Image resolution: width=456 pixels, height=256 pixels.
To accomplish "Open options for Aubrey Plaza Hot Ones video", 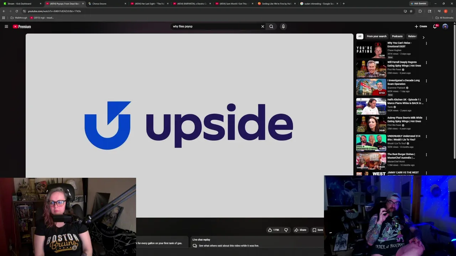I will [x=426, y=118].
